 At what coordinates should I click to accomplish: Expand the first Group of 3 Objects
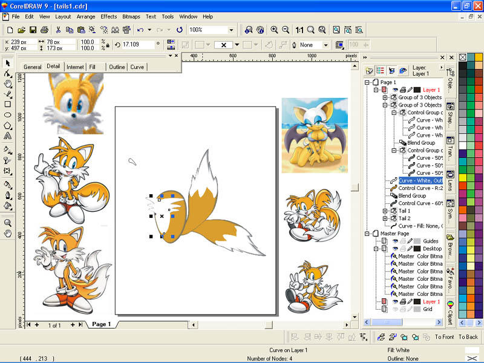pyautogui.click(x=385, y=97)
